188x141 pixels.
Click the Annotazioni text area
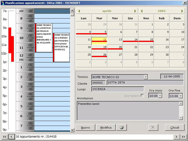128,111
